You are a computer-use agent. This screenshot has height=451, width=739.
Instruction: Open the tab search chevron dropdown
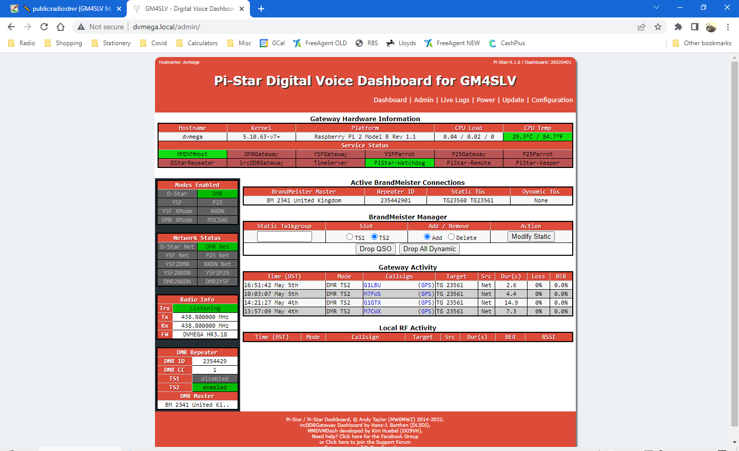(656, 8)
